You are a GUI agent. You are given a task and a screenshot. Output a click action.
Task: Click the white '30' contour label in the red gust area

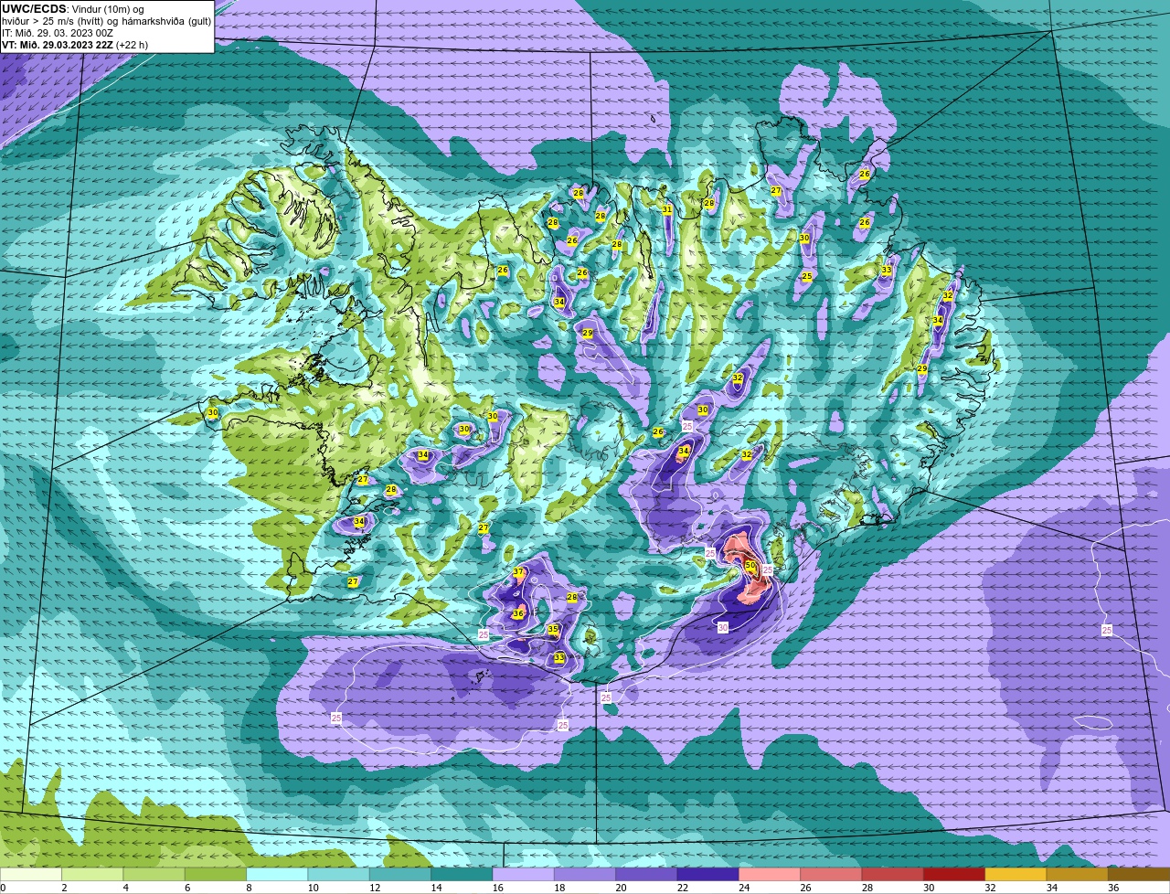(723, 628)
